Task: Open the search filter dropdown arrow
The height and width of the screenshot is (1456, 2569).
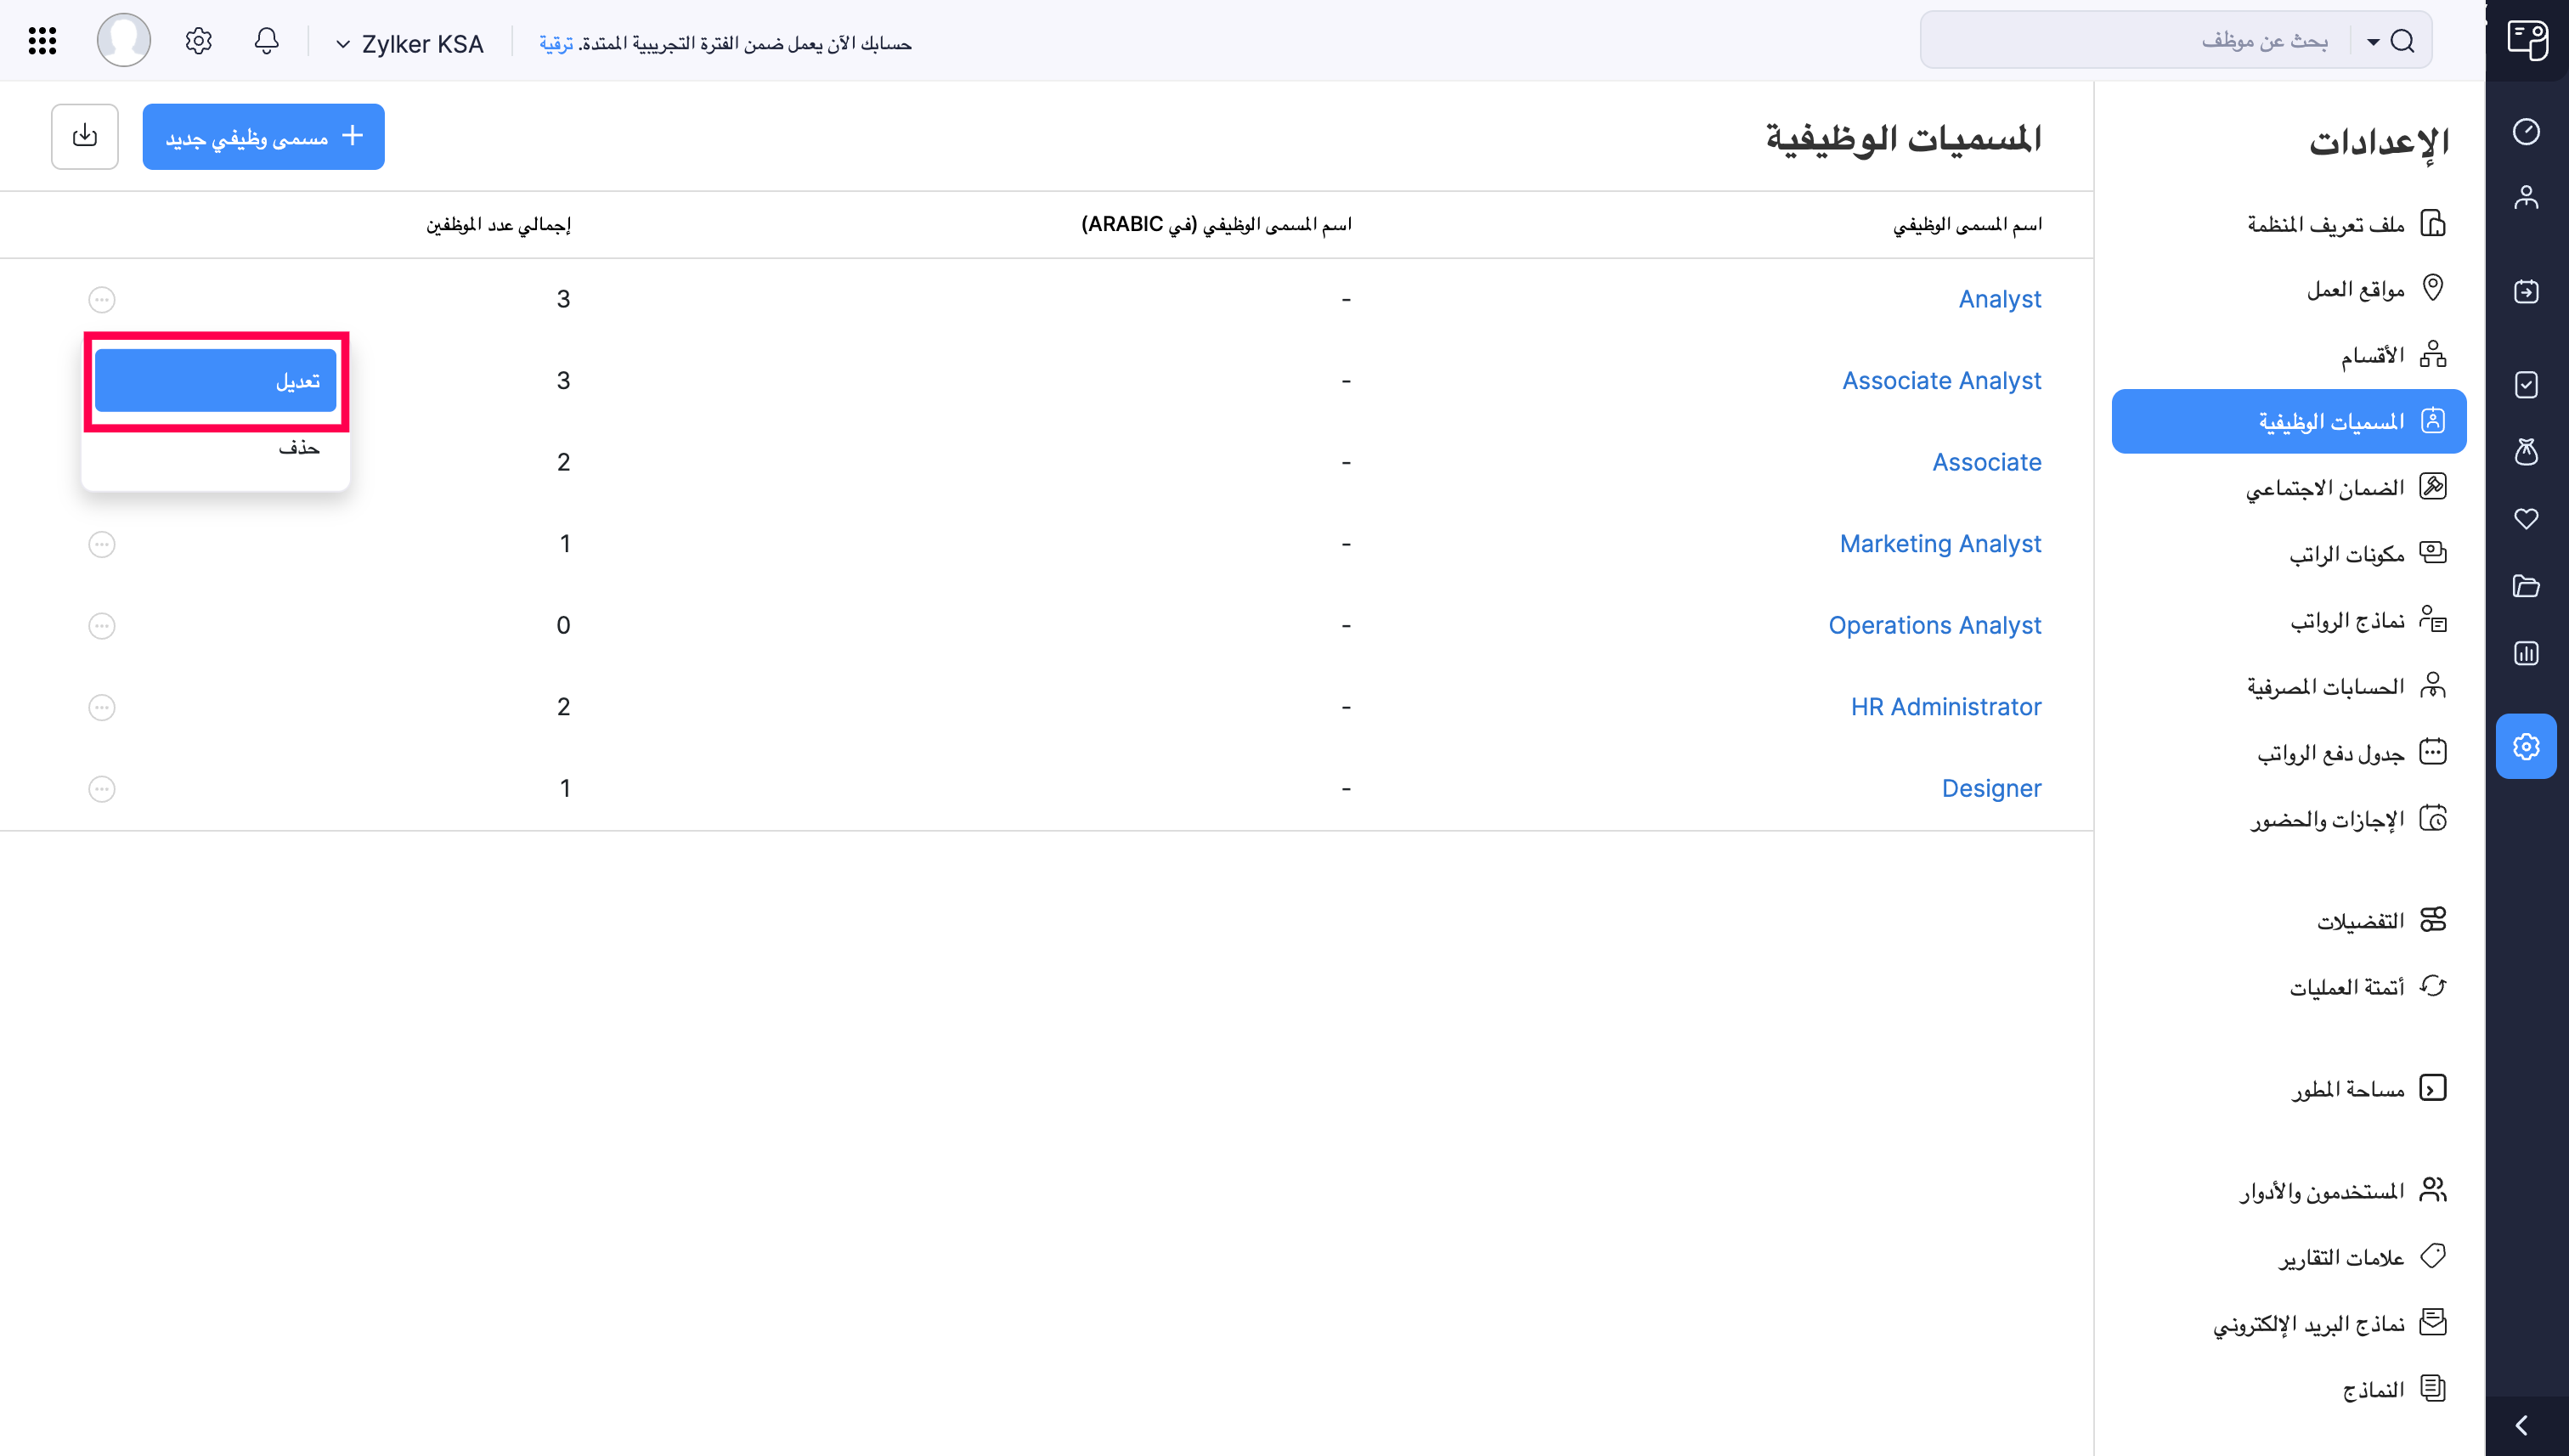Action: 2371,42
